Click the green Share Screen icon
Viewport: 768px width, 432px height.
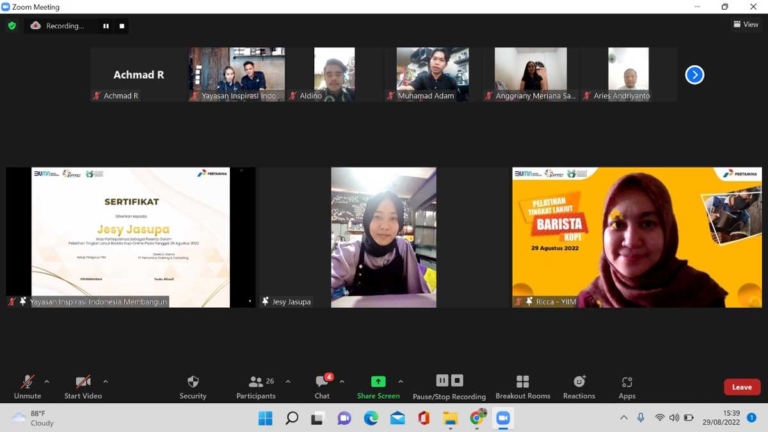(378, 381)
